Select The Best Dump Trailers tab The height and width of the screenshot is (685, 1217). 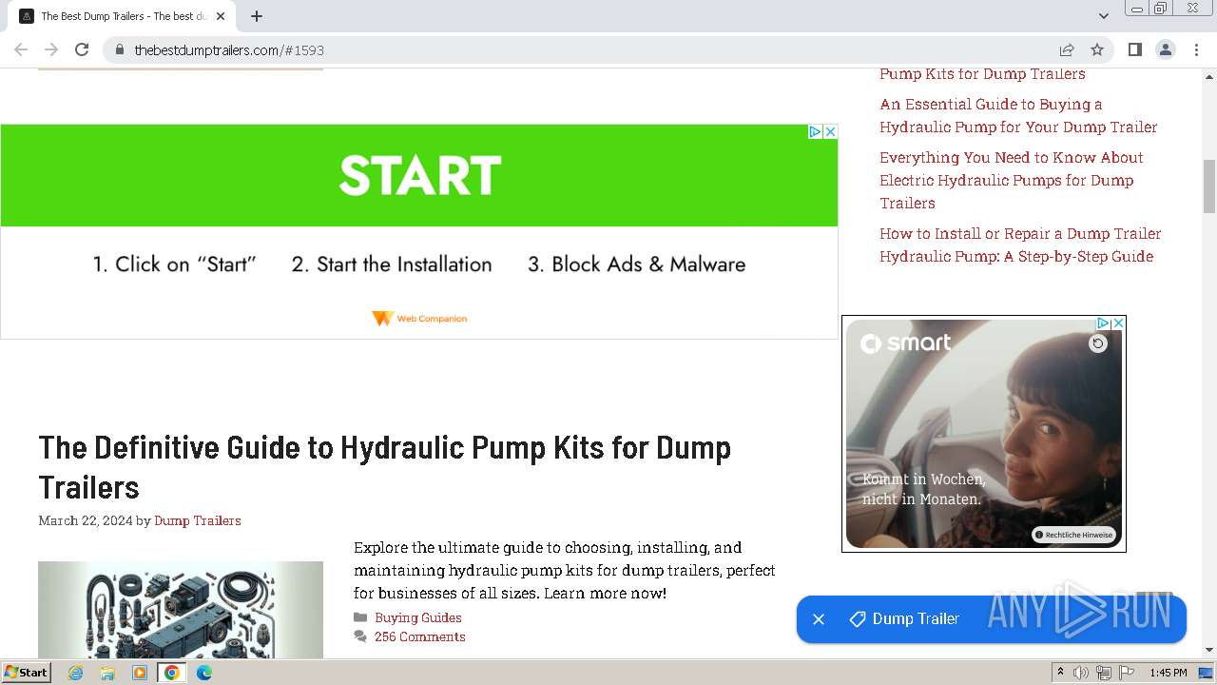coord(122,16)
